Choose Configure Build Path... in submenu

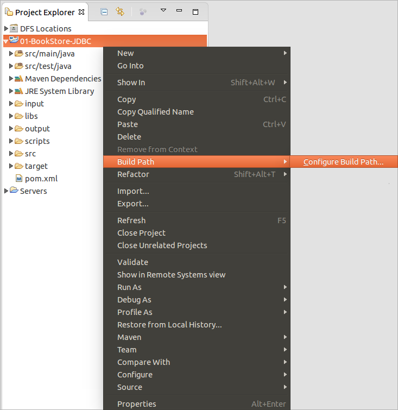tap(344, 162)
